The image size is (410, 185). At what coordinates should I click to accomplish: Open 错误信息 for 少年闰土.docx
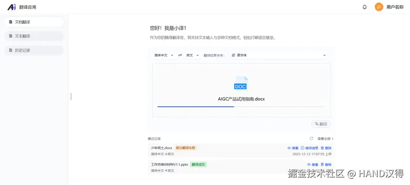click(309, 148)
